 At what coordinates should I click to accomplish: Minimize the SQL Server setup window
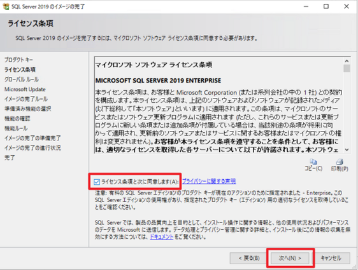tap(306, 6)
